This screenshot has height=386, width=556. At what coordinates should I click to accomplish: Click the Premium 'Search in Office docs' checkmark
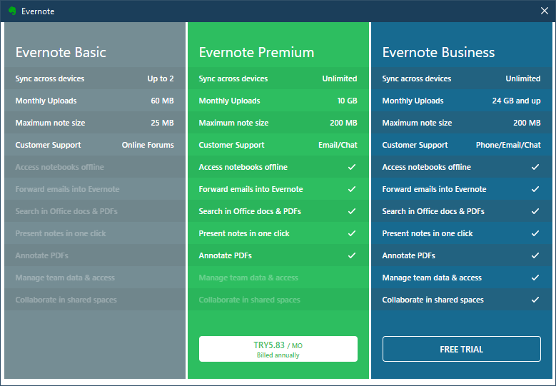[x=352, y=211]
